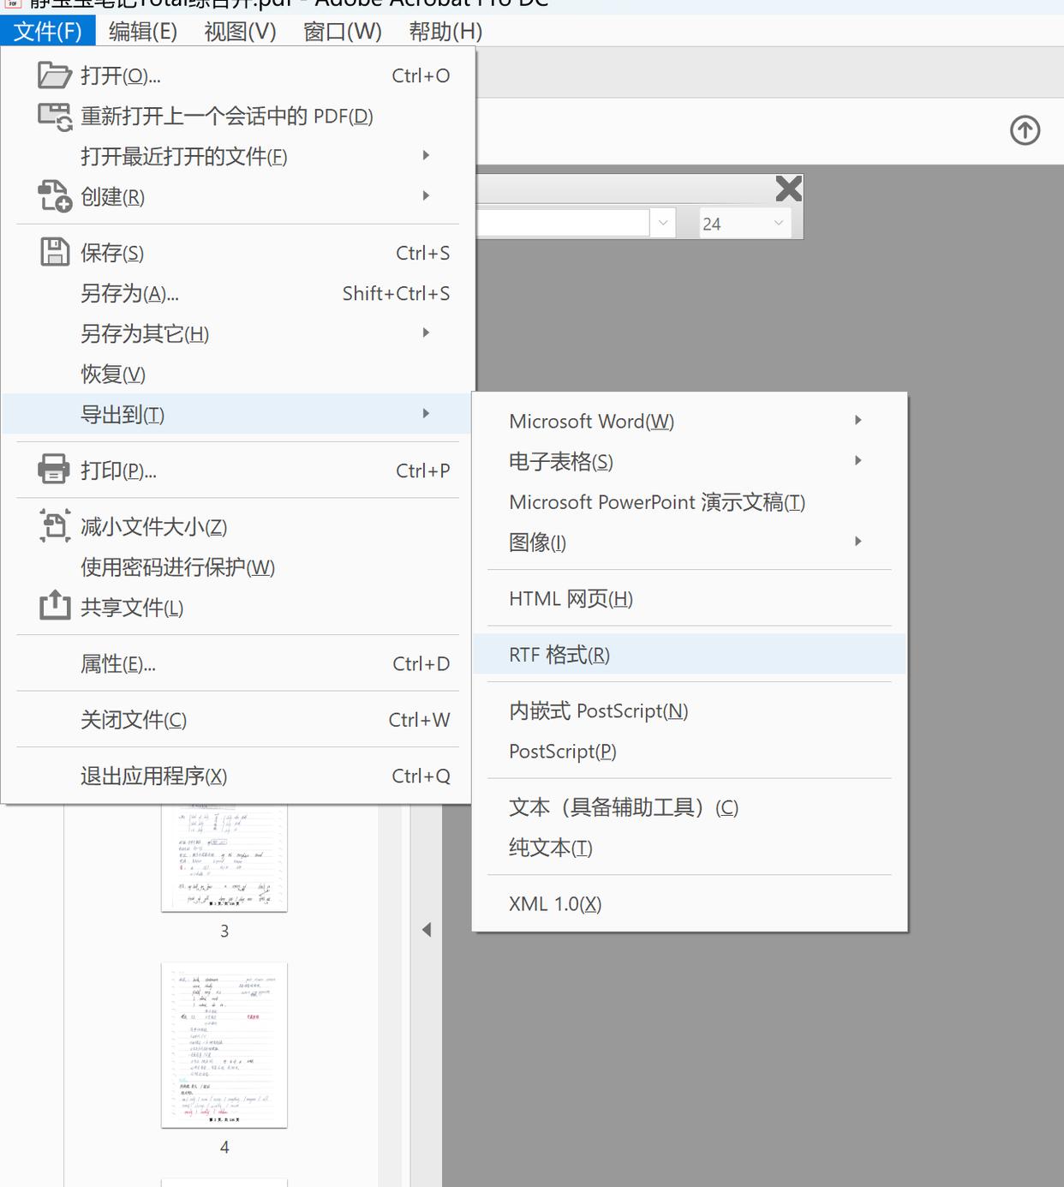Select page 4 thumbnail in sidebar

tap(224, 1046)
